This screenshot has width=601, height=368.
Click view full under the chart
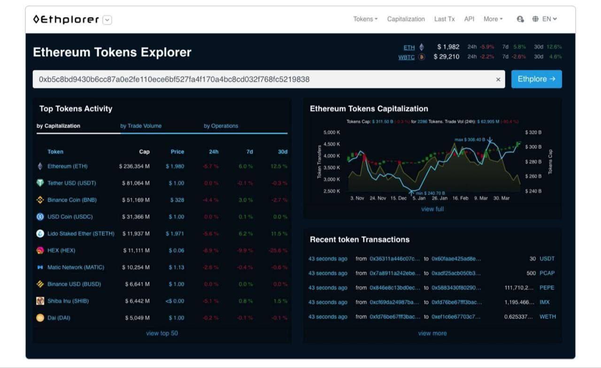(432, 209)
